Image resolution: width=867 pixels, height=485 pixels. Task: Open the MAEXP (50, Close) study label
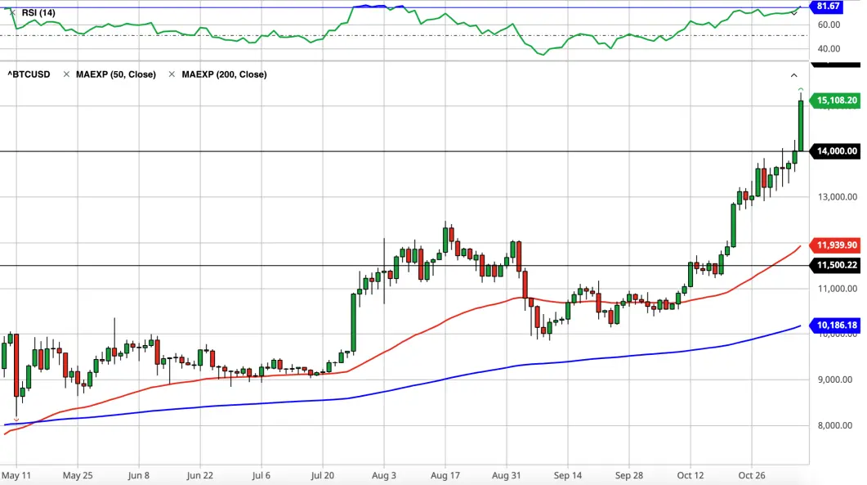click(116, 74)
